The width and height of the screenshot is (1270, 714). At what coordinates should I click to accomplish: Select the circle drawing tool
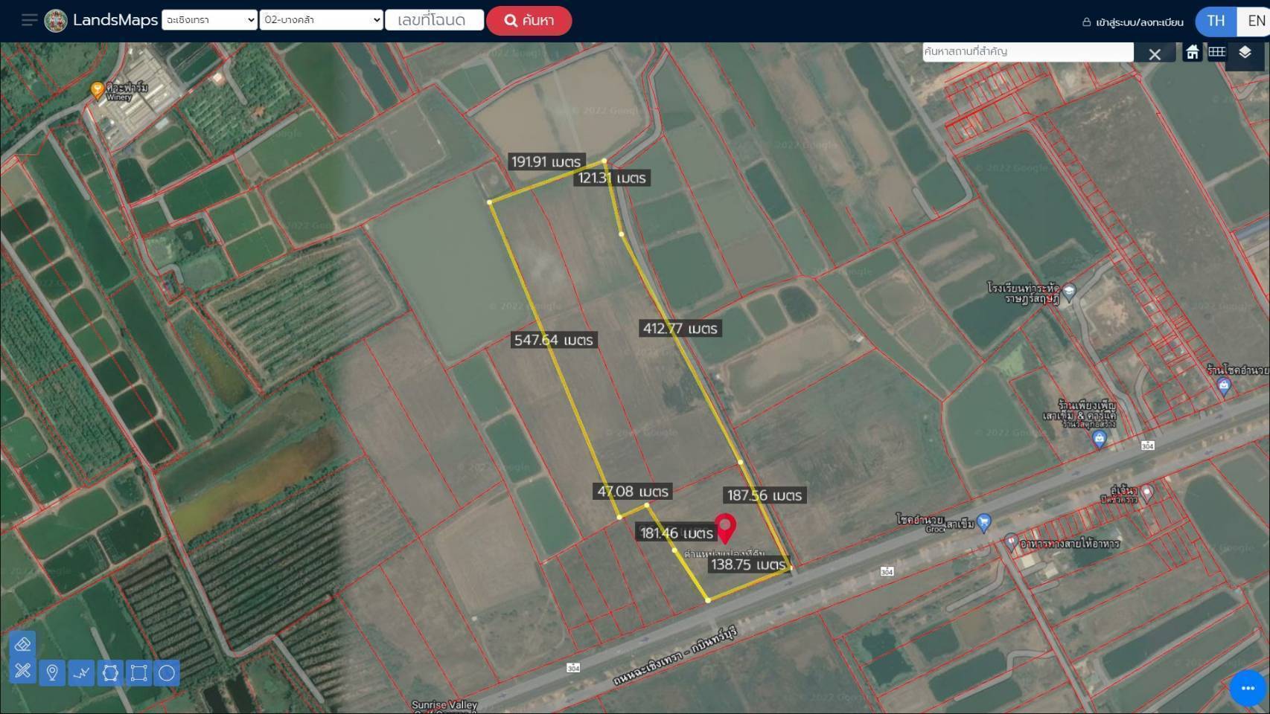[167, 673]
